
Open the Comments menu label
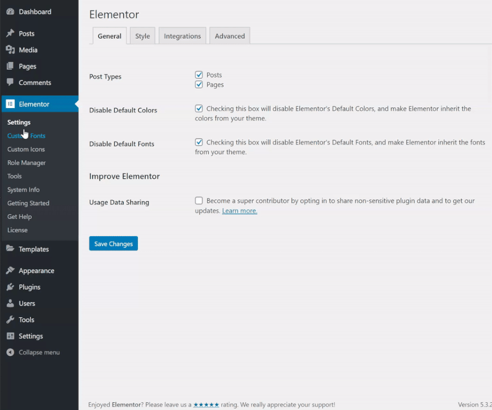(35, 83)
